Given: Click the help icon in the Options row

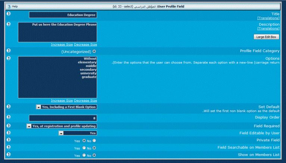Looking at the screenshot, I should coord(8,59).
